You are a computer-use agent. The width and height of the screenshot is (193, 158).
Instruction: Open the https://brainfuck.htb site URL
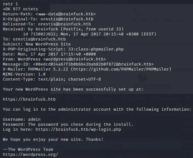click(29, 99)
